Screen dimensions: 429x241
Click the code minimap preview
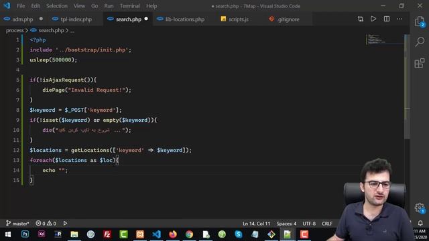384,39
